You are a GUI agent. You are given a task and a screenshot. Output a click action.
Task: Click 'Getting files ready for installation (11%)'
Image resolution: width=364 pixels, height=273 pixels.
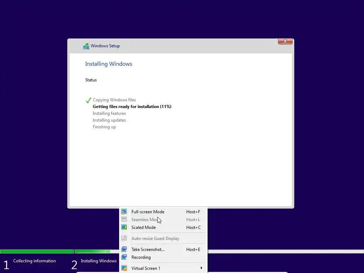132,107
